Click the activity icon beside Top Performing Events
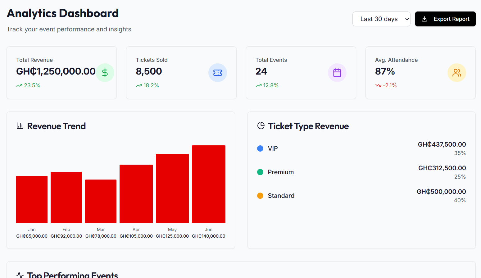The height and width of the screenshot is (278, 481). pos(20,275)
